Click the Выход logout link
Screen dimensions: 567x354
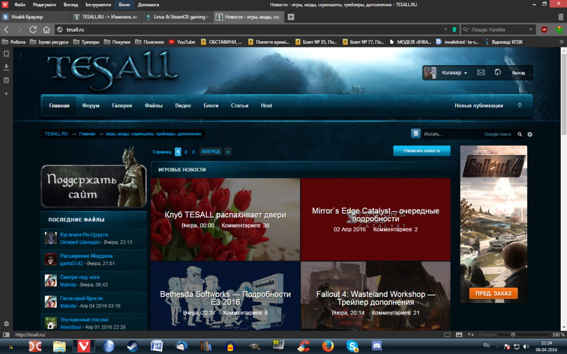click(x=518, y=72)
